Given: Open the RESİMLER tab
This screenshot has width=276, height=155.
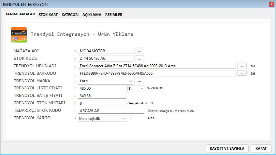Looking at the screenshot, I should coord(114,15).
